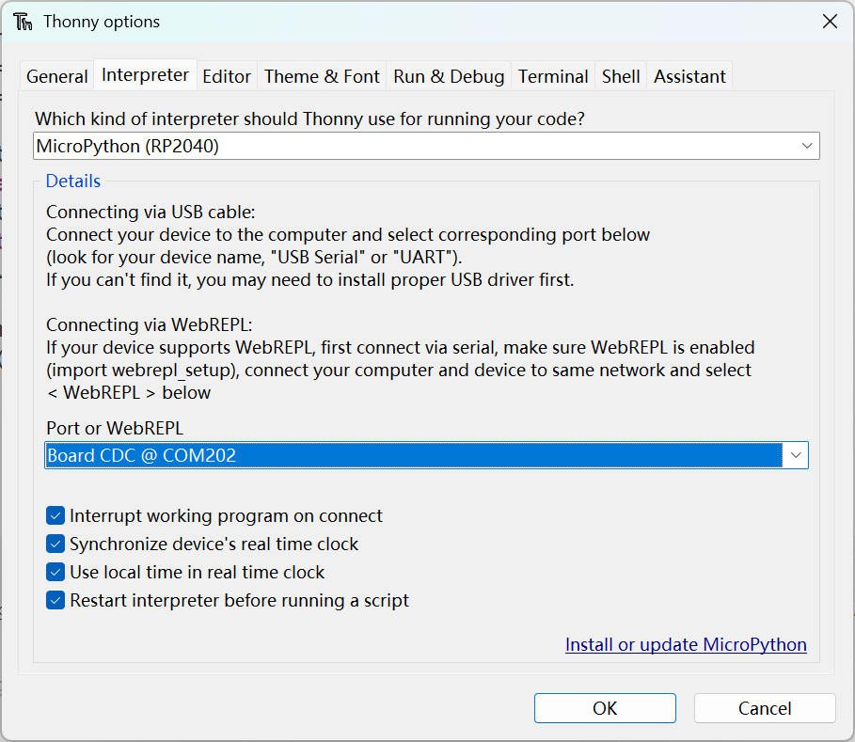The image size is (855, 742).
Task: Go to the Theme & Font tab
Action: coord(322,76)
